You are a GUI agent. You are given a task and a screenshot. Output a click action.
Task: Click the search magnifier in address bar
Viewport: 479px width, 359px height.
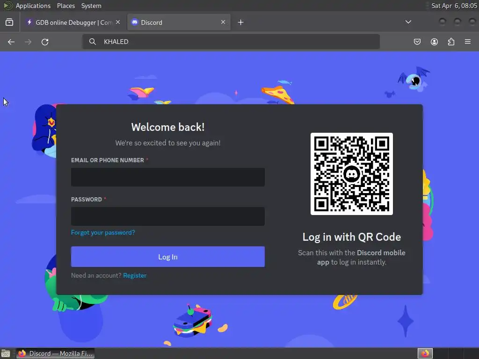tap(93, 42)
